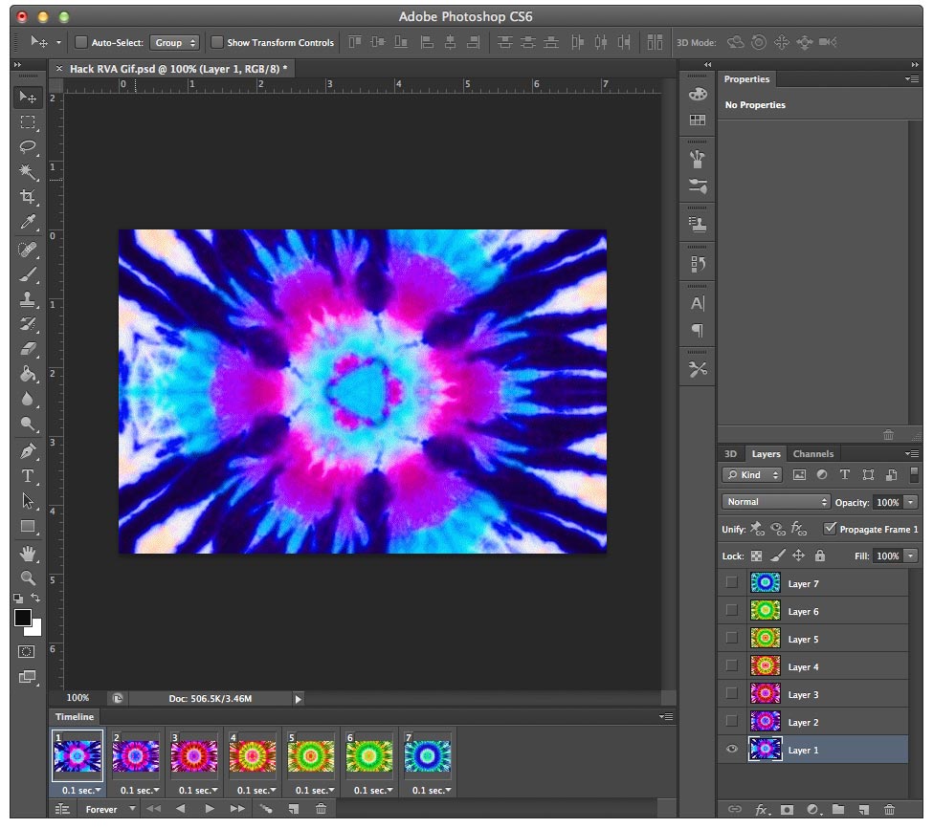
Task: Select frame 5 in the Timeline
Action: click(310, 755)
